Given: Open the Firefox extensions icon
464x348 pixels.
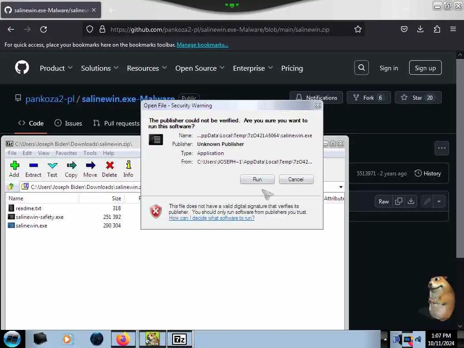Looking at the screenshot, I should tap(437, 29).
